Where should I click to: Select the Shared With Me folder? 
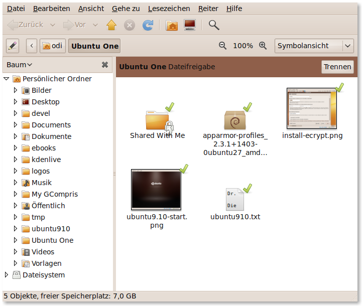point(157,121)
